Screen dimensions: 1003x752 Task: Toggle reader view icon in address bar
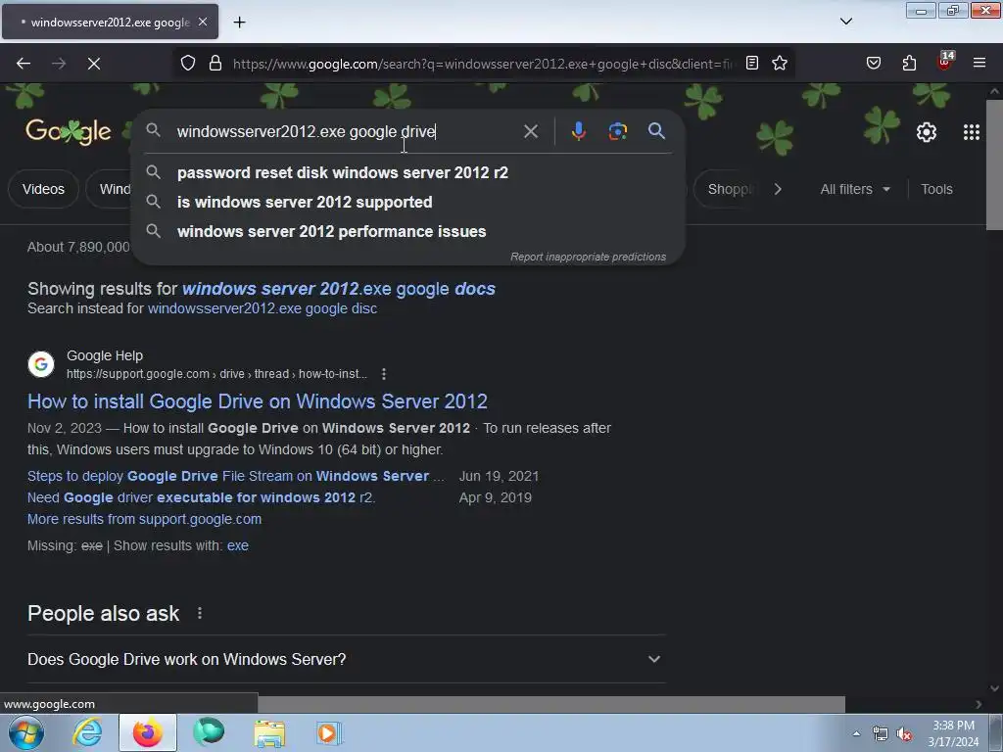pyautogui.click(x=752, y=64)
